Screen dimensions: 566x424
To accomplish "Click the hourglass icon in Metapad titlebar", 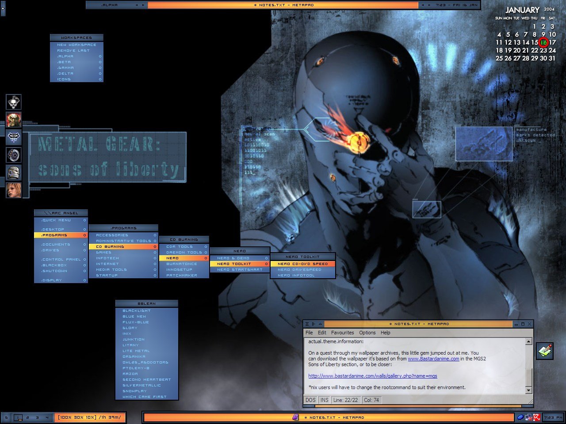I will tap(308, 324).
